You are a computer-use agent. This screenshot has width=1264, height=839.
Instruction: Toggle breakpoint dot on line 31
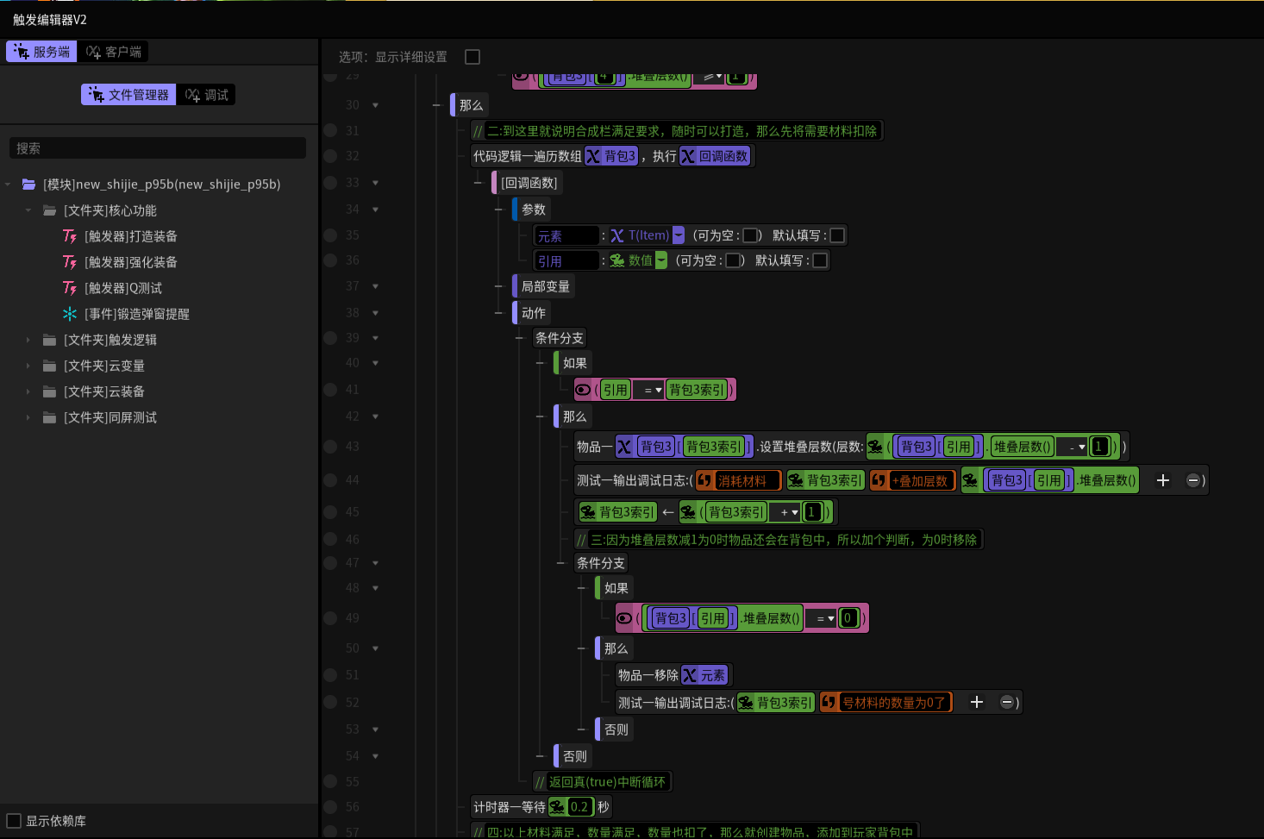pyautogui.click(x=330, y=131)
